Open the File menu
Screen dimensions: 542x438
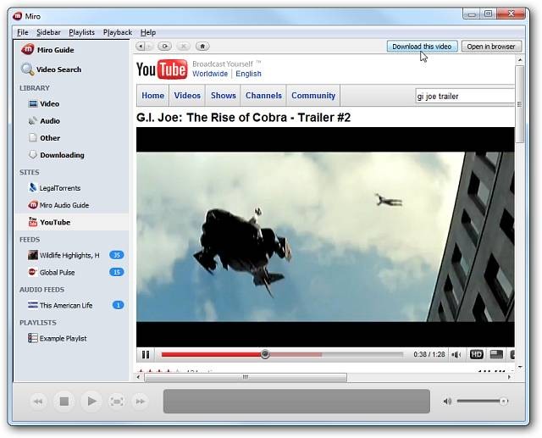point(23,32)
